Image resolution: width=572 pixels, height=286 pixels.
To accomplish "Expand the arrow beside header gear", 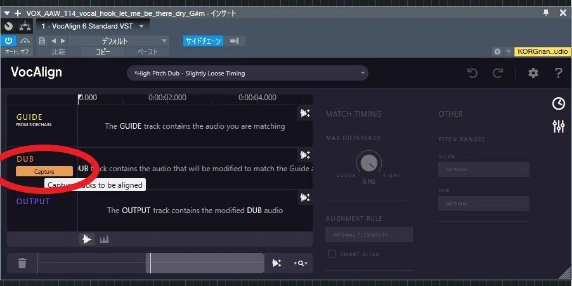I will [508, 52].
